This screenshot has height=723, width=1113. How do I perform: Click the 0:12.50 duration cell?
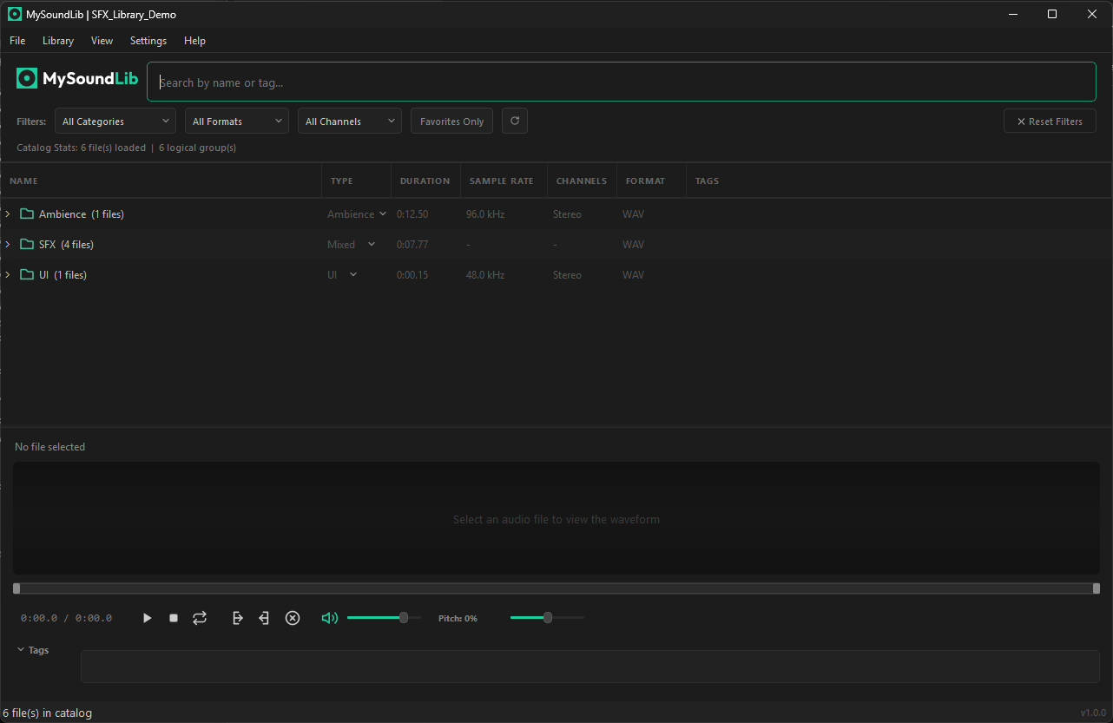click(x=412, y=214)
